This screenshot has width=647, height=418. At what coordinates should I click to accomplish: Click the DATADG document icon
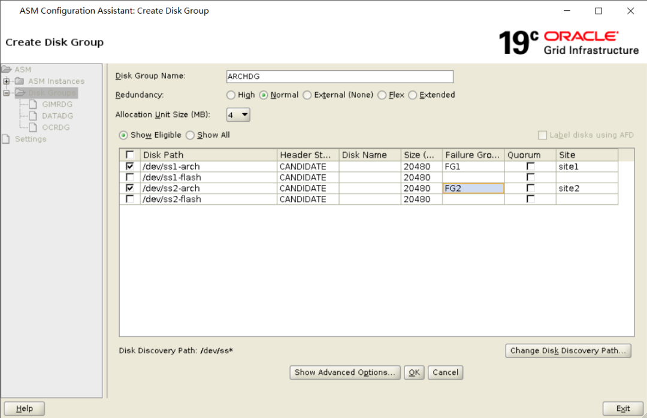click(34, 116)
